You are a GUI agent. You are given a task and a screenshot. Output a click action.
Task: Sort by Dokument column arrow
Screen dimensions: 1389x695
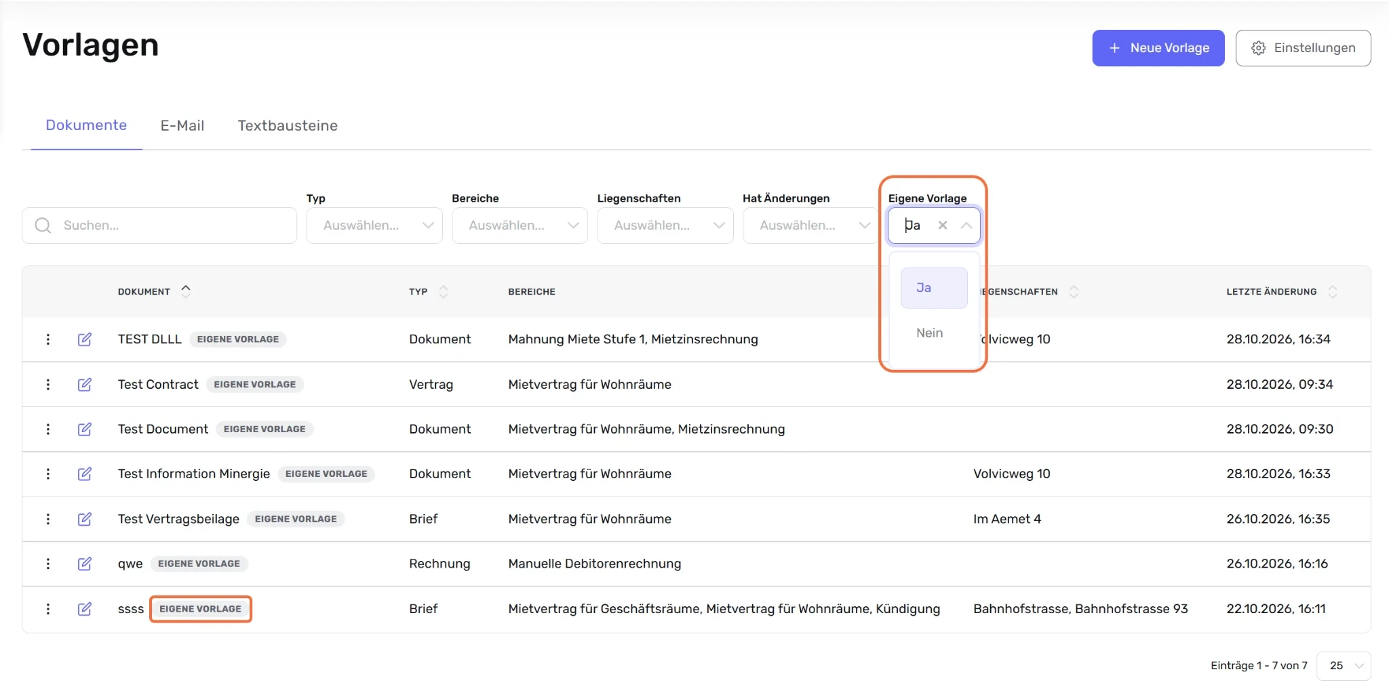186,291
